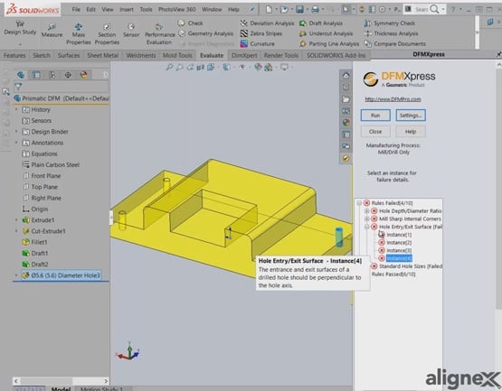Open the View menu
Viewport: 502px width, 391px height.
[108, 10]
